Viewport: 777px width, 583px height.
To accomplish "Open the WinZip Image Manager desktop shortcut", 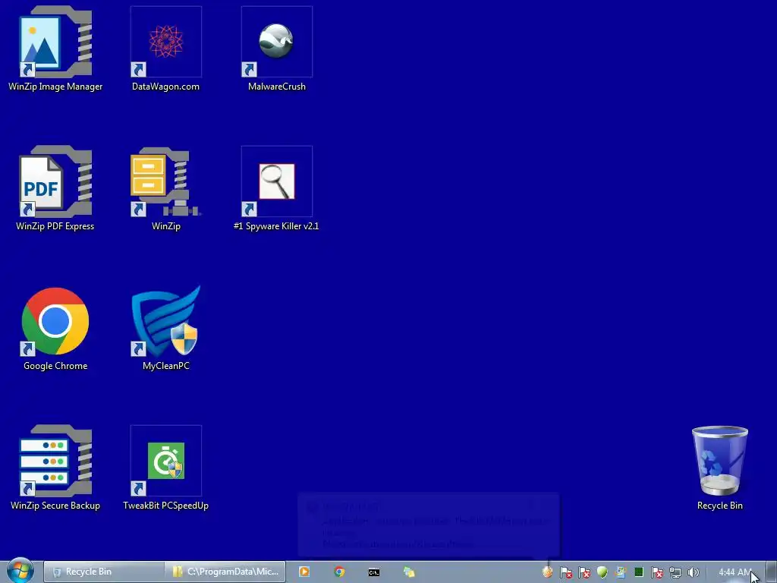I will point(55,49).
